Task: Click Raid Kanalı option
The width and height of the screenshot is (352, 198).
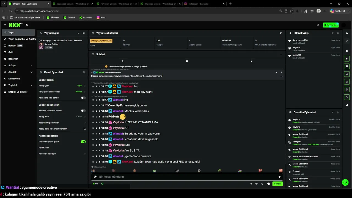Action: pyautogui.click(x=44, y=148)
